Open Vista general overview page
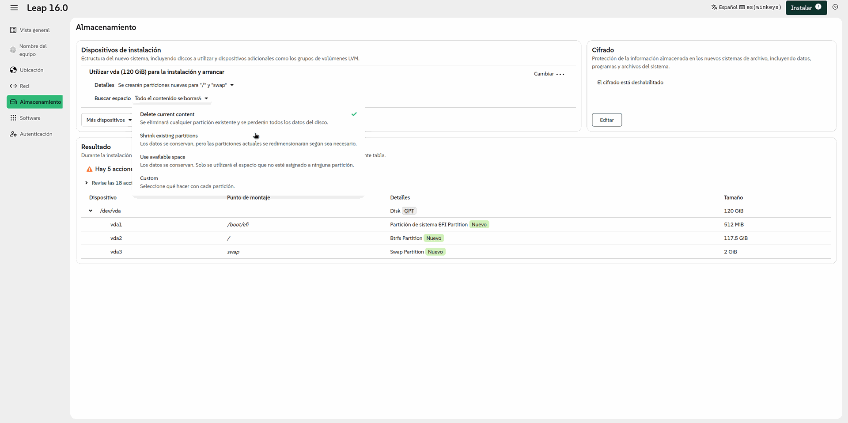The width and height of the screenshot is (848, 423). click(34, 30)
